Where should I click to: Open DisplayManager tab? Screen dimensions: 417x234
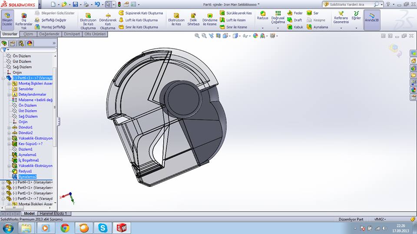pos(30,43)
